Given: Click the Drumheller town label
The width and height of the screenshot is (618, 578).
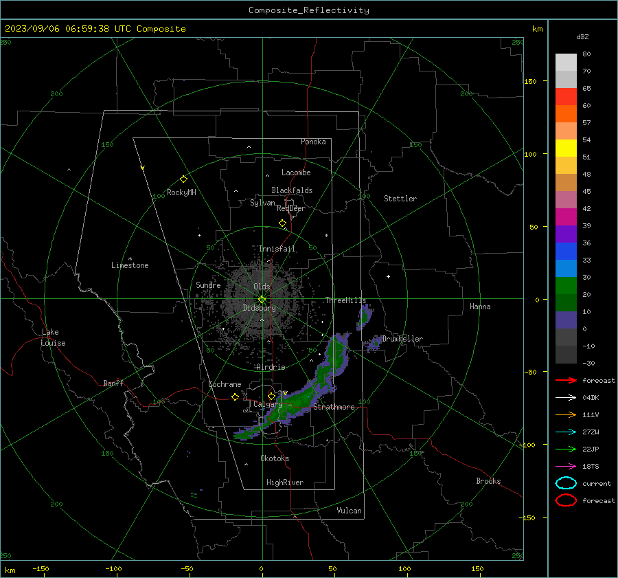Looking at the screenshot, I should coord(402,339).
